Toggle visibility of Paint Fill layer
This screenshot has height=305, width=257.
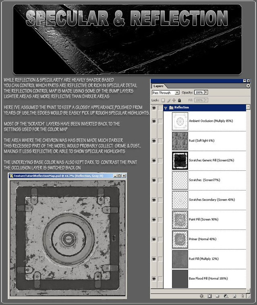click(x=154, y=219)
